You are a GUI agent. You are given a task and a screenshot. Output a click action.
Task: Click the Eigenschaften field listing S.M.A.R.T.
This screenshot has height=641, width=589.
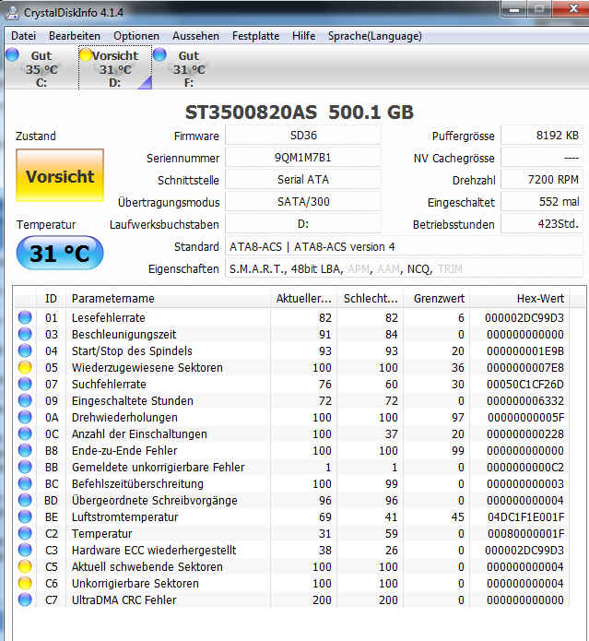[404, 269]
